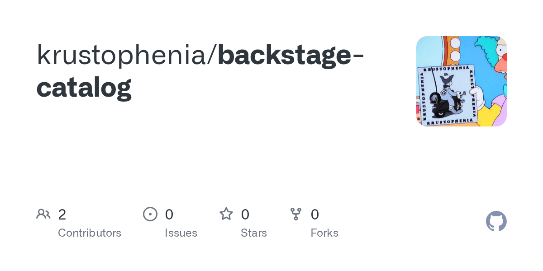Select the Contributors label
543x271 pixels.
point(90,233)
